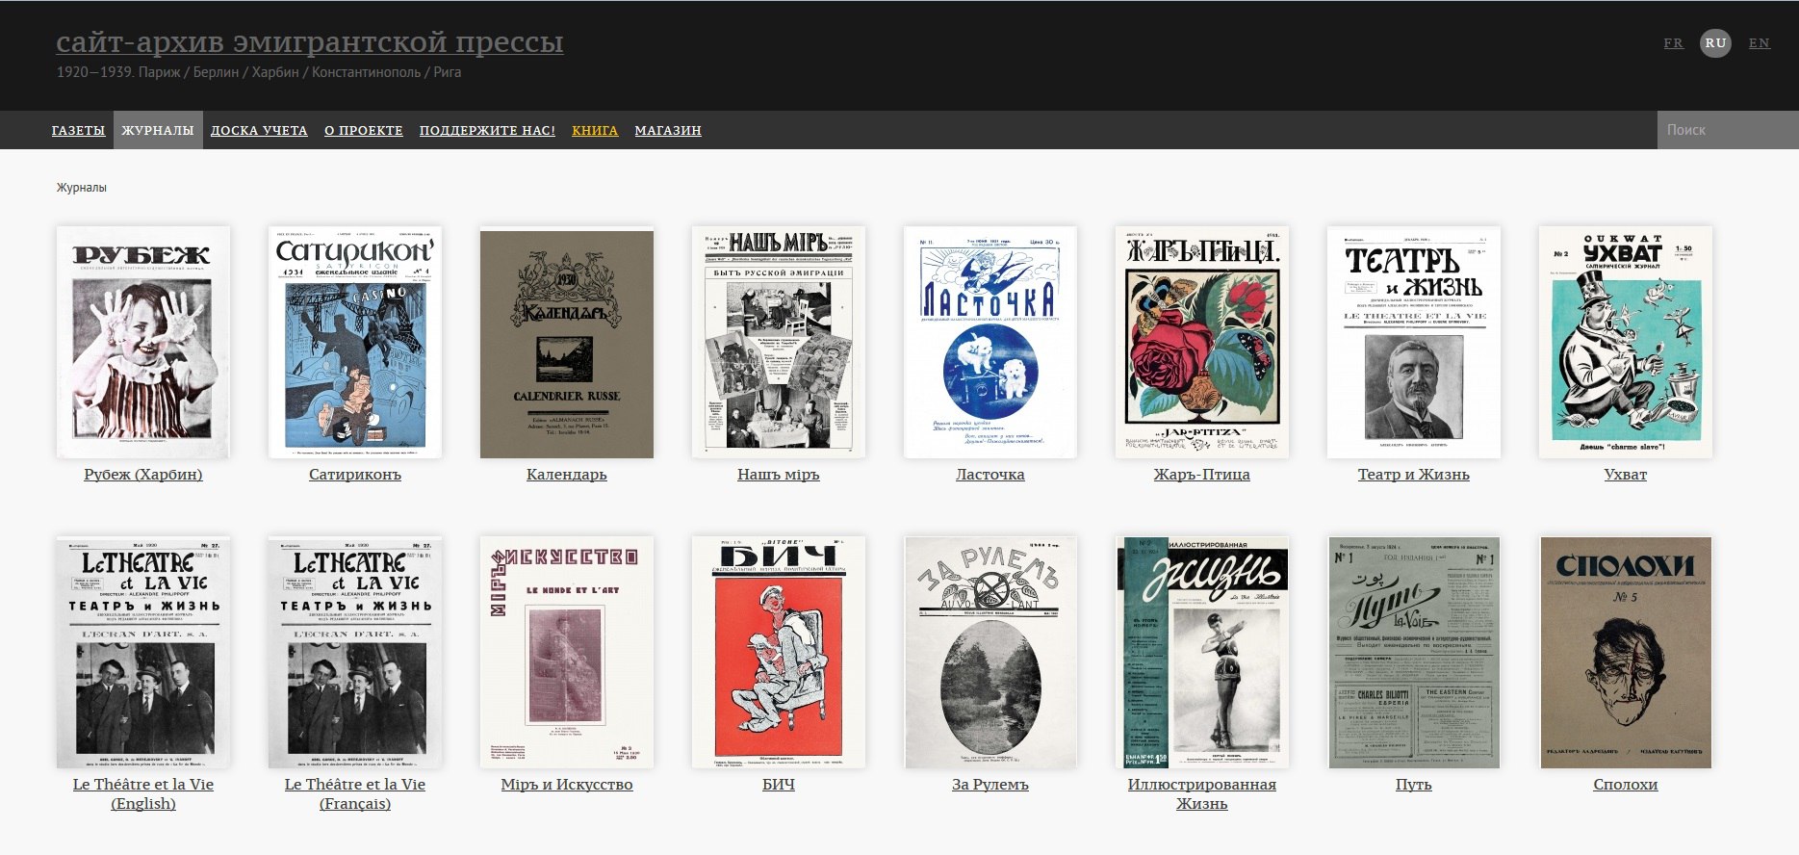Go to the Газеты menu section
The width and height of the screenshot is (1799, 855).
[x=78, y=130]
